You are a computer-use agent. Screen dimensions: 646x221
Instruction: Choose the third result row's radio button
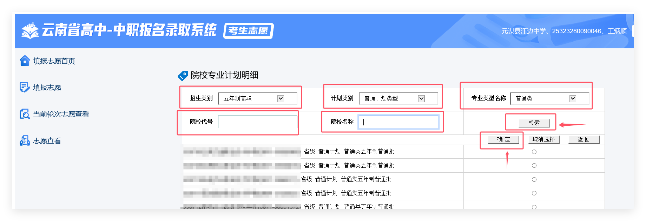[x=534, y=179]
